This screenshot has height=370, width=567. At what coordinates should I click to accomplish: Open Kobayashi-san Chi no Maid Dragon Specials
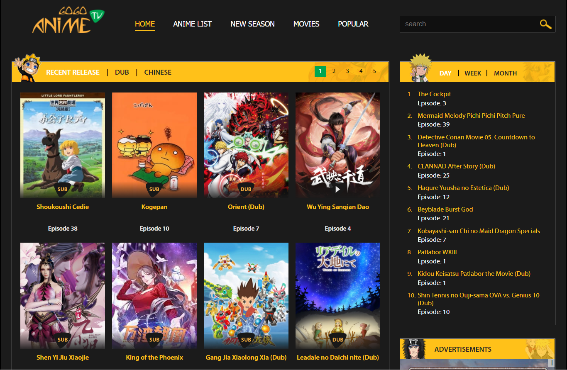[x=479, y=231]
